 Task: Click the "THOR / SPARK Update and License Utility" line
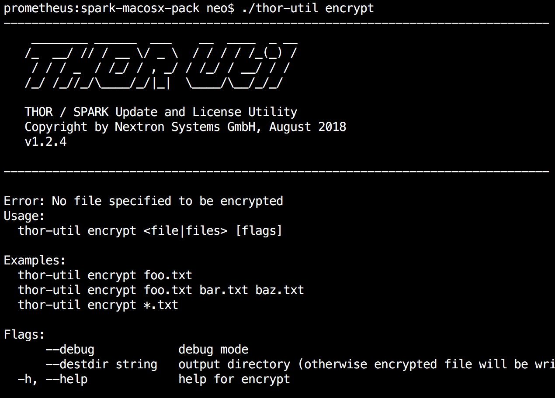(161, 112)
